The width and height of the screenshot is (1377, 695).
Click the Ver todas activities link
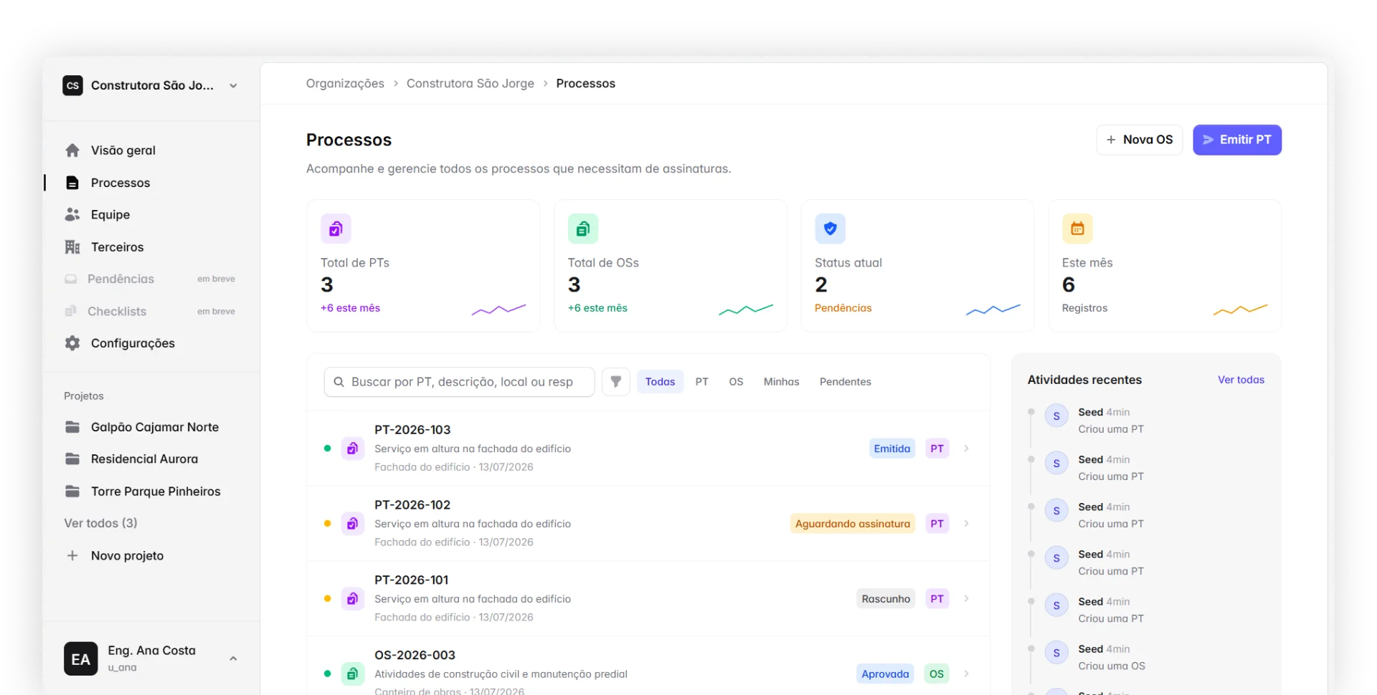1241,380
